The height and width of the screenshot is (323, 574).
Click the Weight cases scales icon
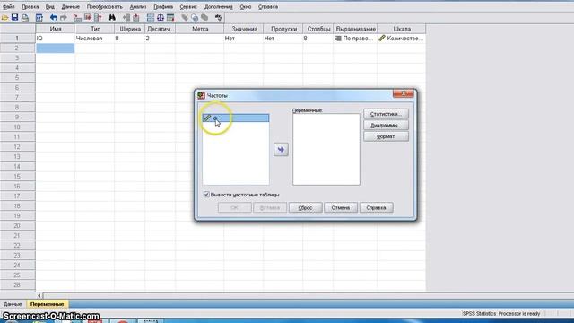click(x=161, y=18)
